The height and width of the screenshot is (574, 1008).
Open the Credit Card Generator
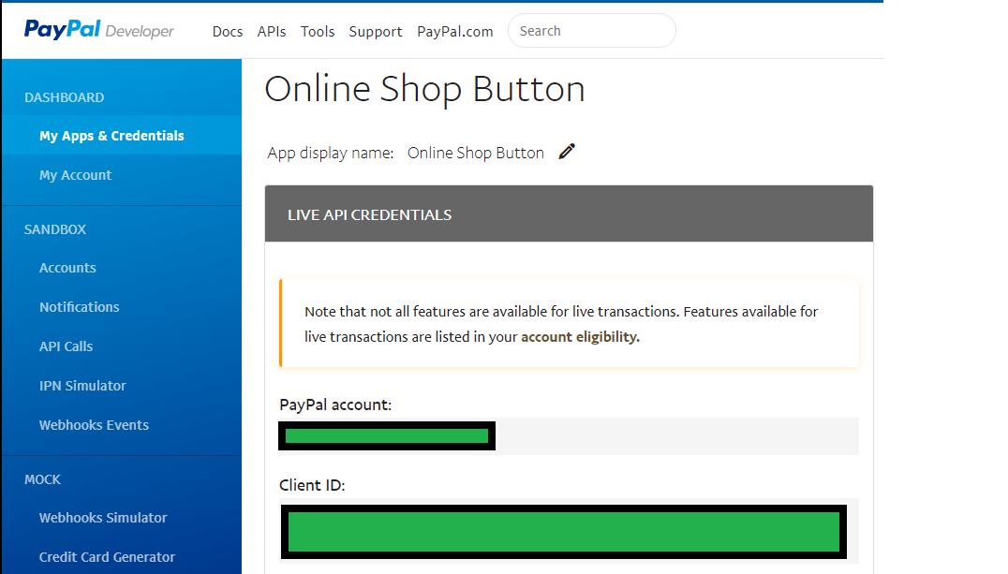[x=107, y=556]
